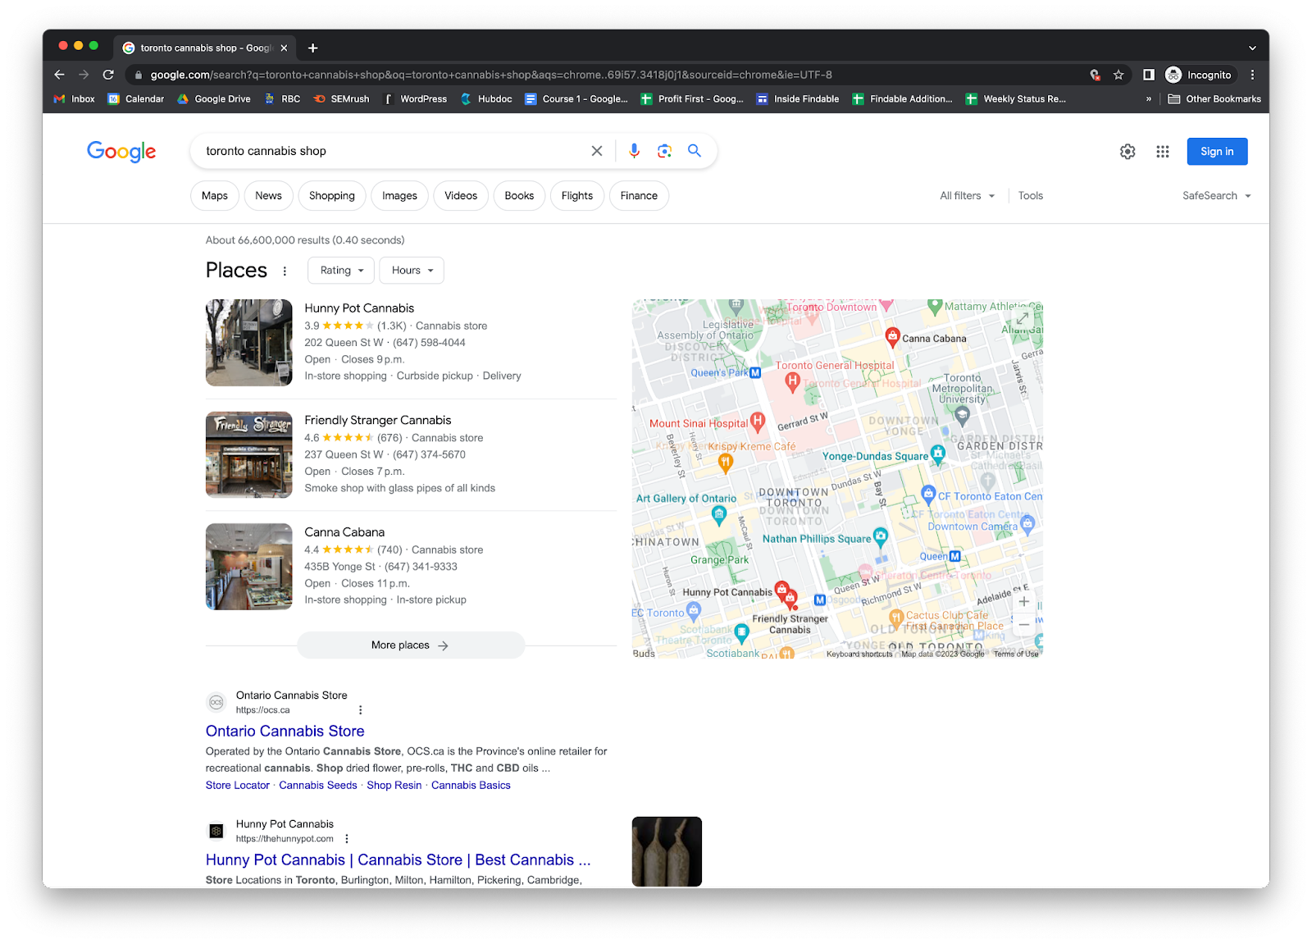Click the Canna Cabana map pin
Viewport: 1312px width, 944px height.
coord(892,335)
